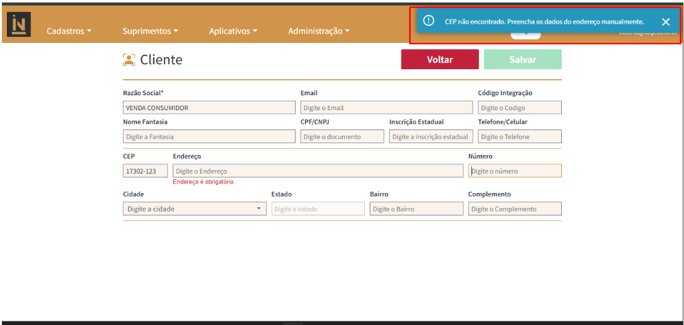Open the Cadastros menu

(x=69, y=31)
